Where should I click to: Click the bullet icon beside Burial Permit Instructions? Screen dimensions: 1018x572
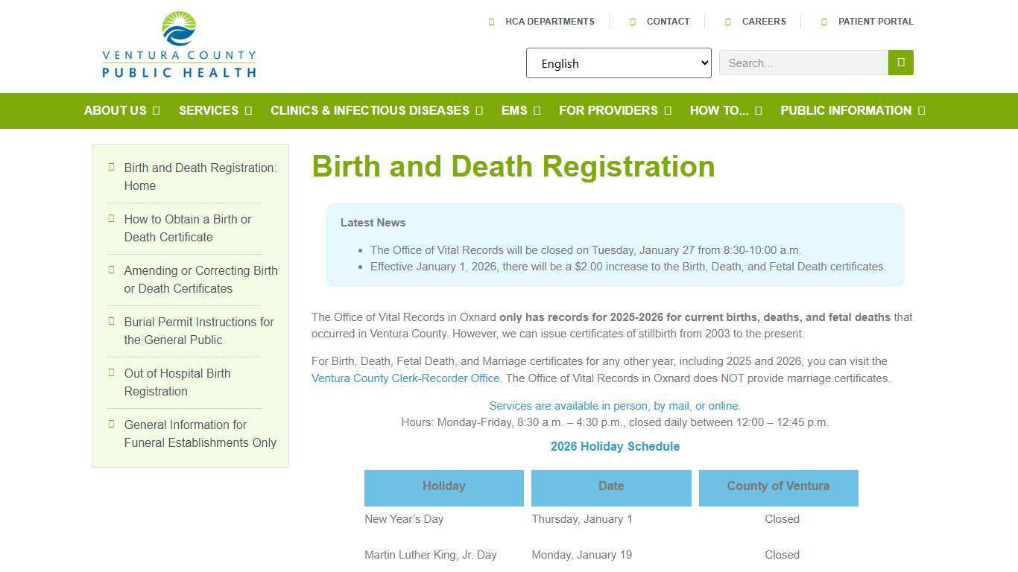click(x=110, y=321)
